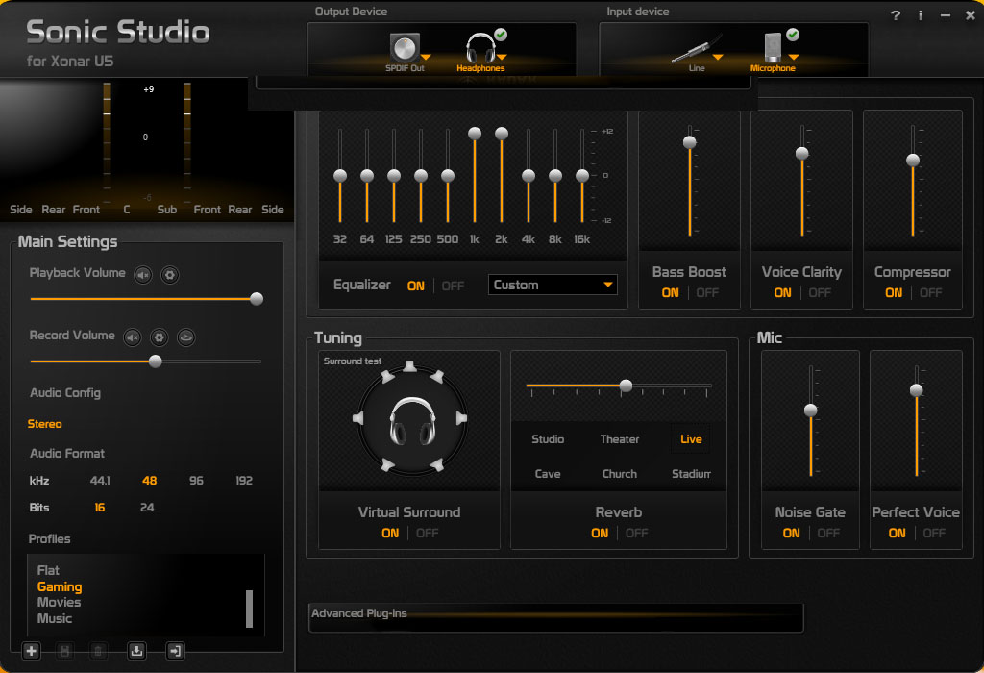
Task: Add a new profile with the plus icon
Action: pos(31,651)
